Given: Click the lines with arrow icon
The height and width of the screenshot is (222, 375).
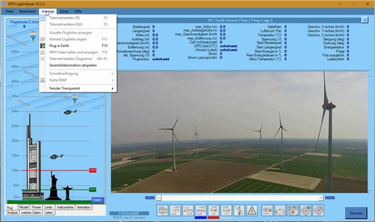Looking at the screenshot, I should tap(292, 211).
